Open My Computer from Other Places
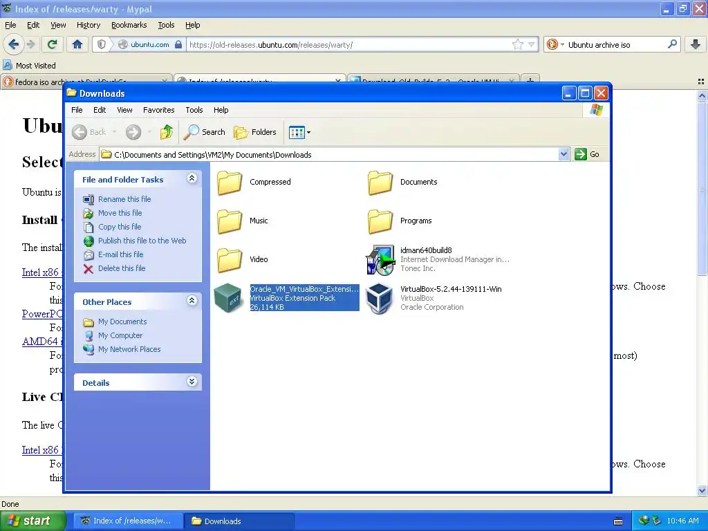The width and height of the screenshot is (708, 531). click(120, 335)
